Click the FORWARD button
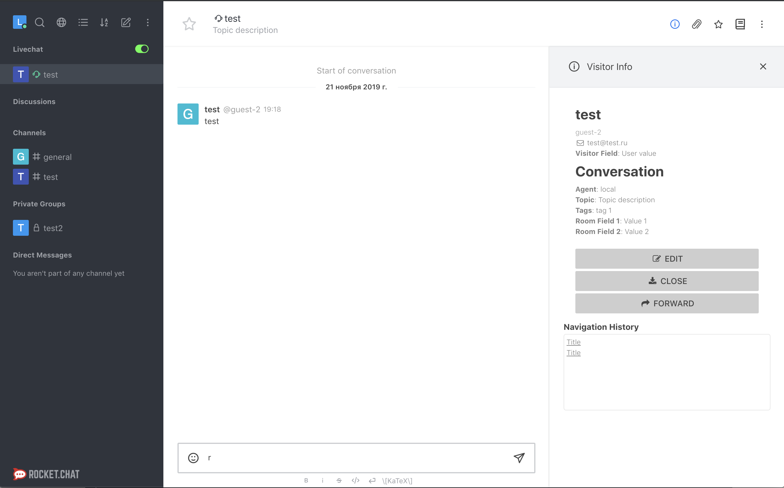 (x=666, y=303)
